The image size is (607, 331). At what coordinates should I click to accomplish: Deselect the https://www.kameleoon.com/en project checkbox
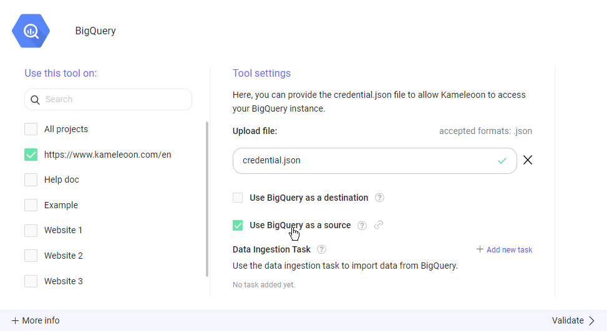point(31,155)
